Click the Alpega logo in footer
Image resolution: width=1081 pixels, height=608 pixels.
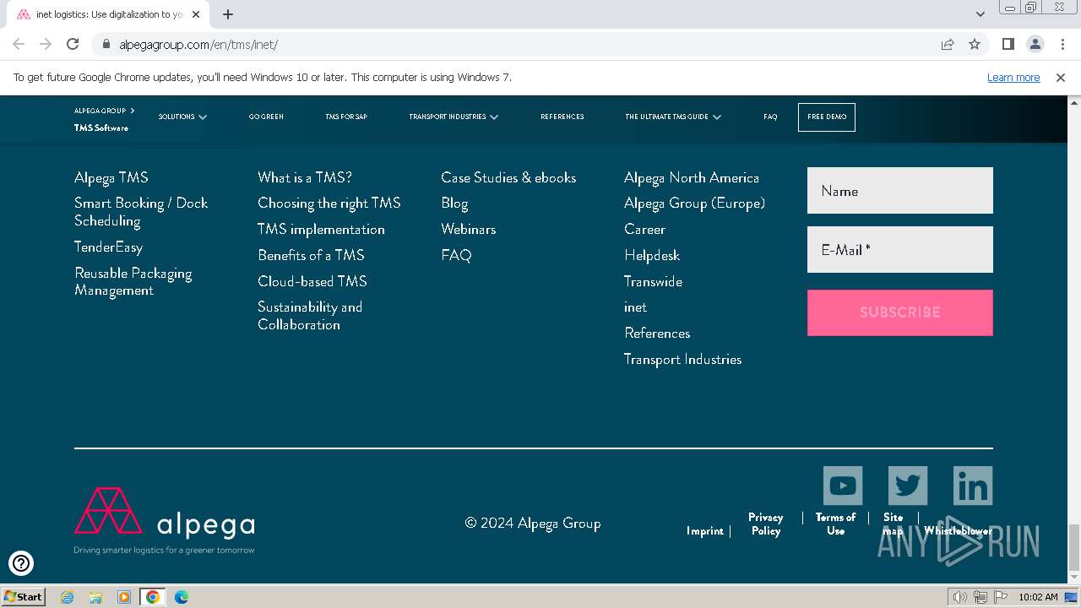tap(165, 520)
